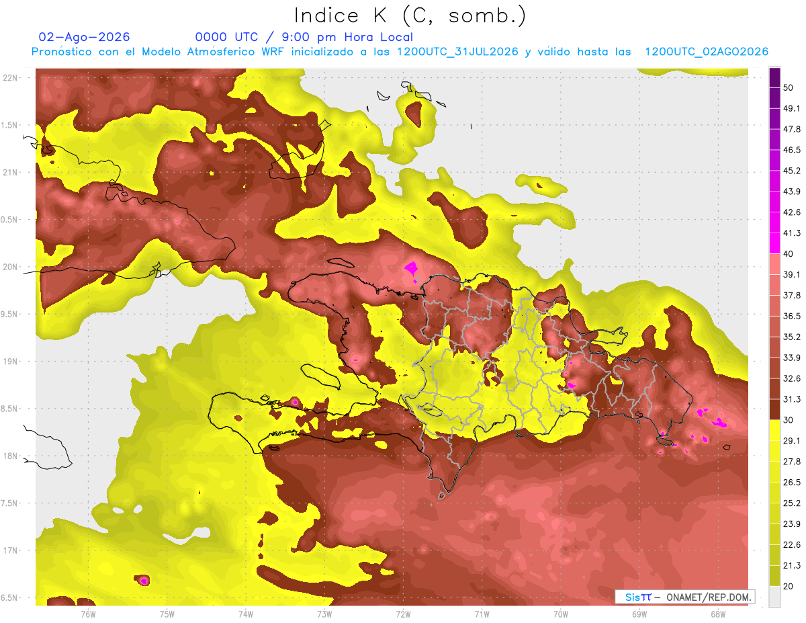Click the colorbar value "31.3"
Viewport: 806px width, 623px height.
[792, 399]
